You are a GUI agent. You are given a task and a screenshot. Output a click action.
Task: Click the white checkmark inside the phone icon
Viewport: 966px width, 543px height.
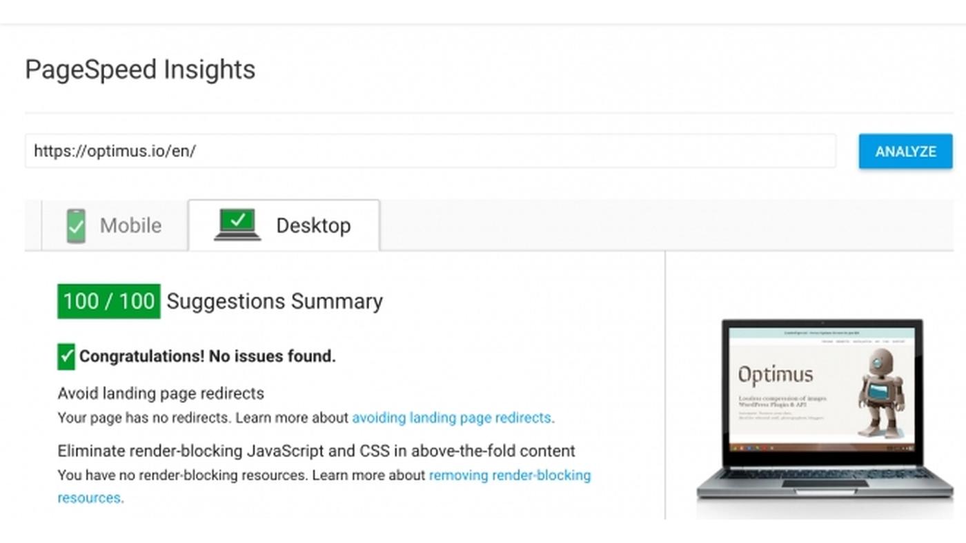click(76, 225)
